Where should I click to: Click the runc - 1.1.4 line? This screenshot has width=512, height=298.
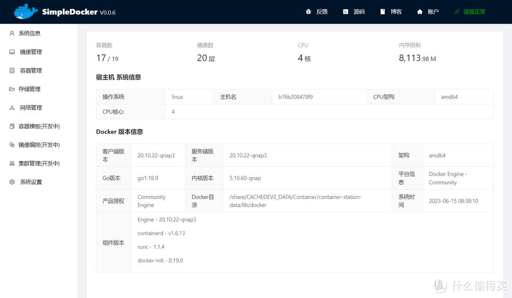pos(151,247)
